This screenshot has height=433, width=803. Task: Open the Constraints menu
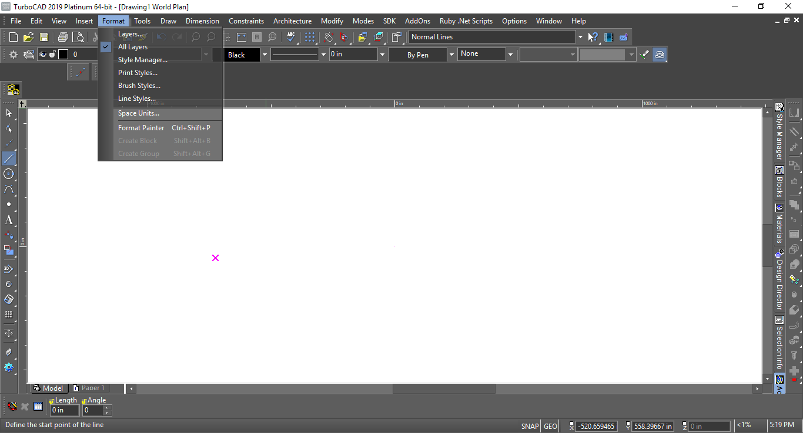pyautogui.click(x=246, y=21)
